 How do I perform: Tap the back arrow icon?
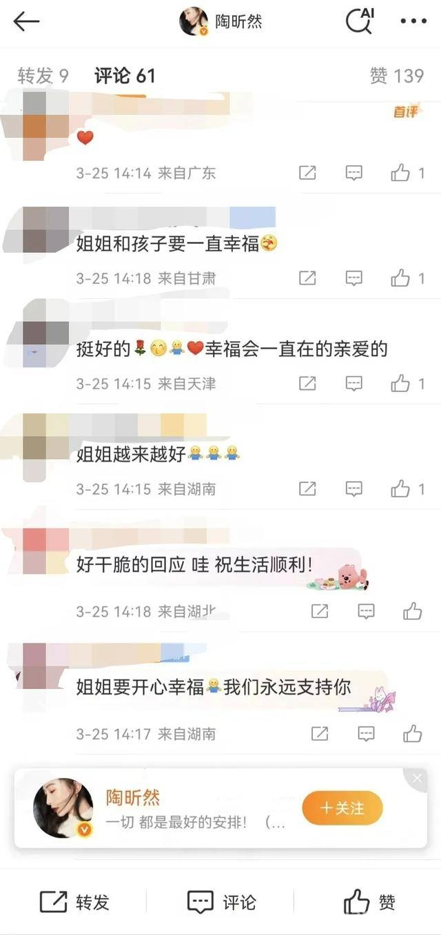pyautogui.click(x=27, y=21)
